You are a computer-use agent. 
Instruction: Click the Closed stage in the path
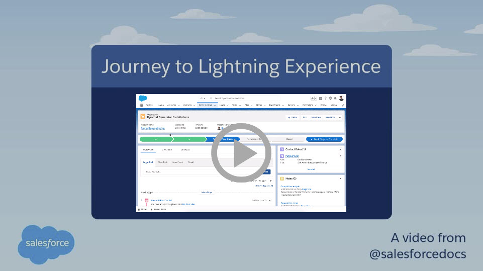pyautogui.click(x=289, y=139)
